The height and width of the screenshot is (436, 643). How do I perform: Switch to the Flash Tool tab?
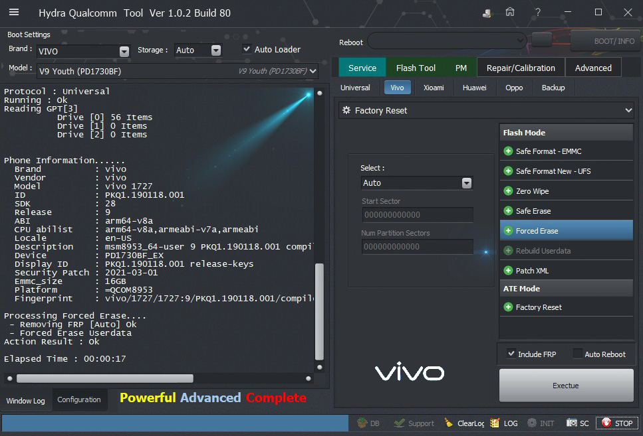[416, 68]
